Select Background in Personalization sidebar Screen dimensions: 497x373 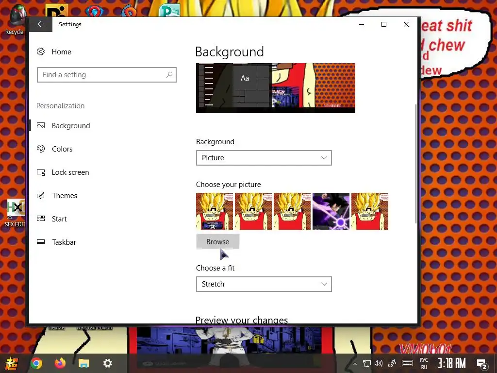(x=71, y=126)
